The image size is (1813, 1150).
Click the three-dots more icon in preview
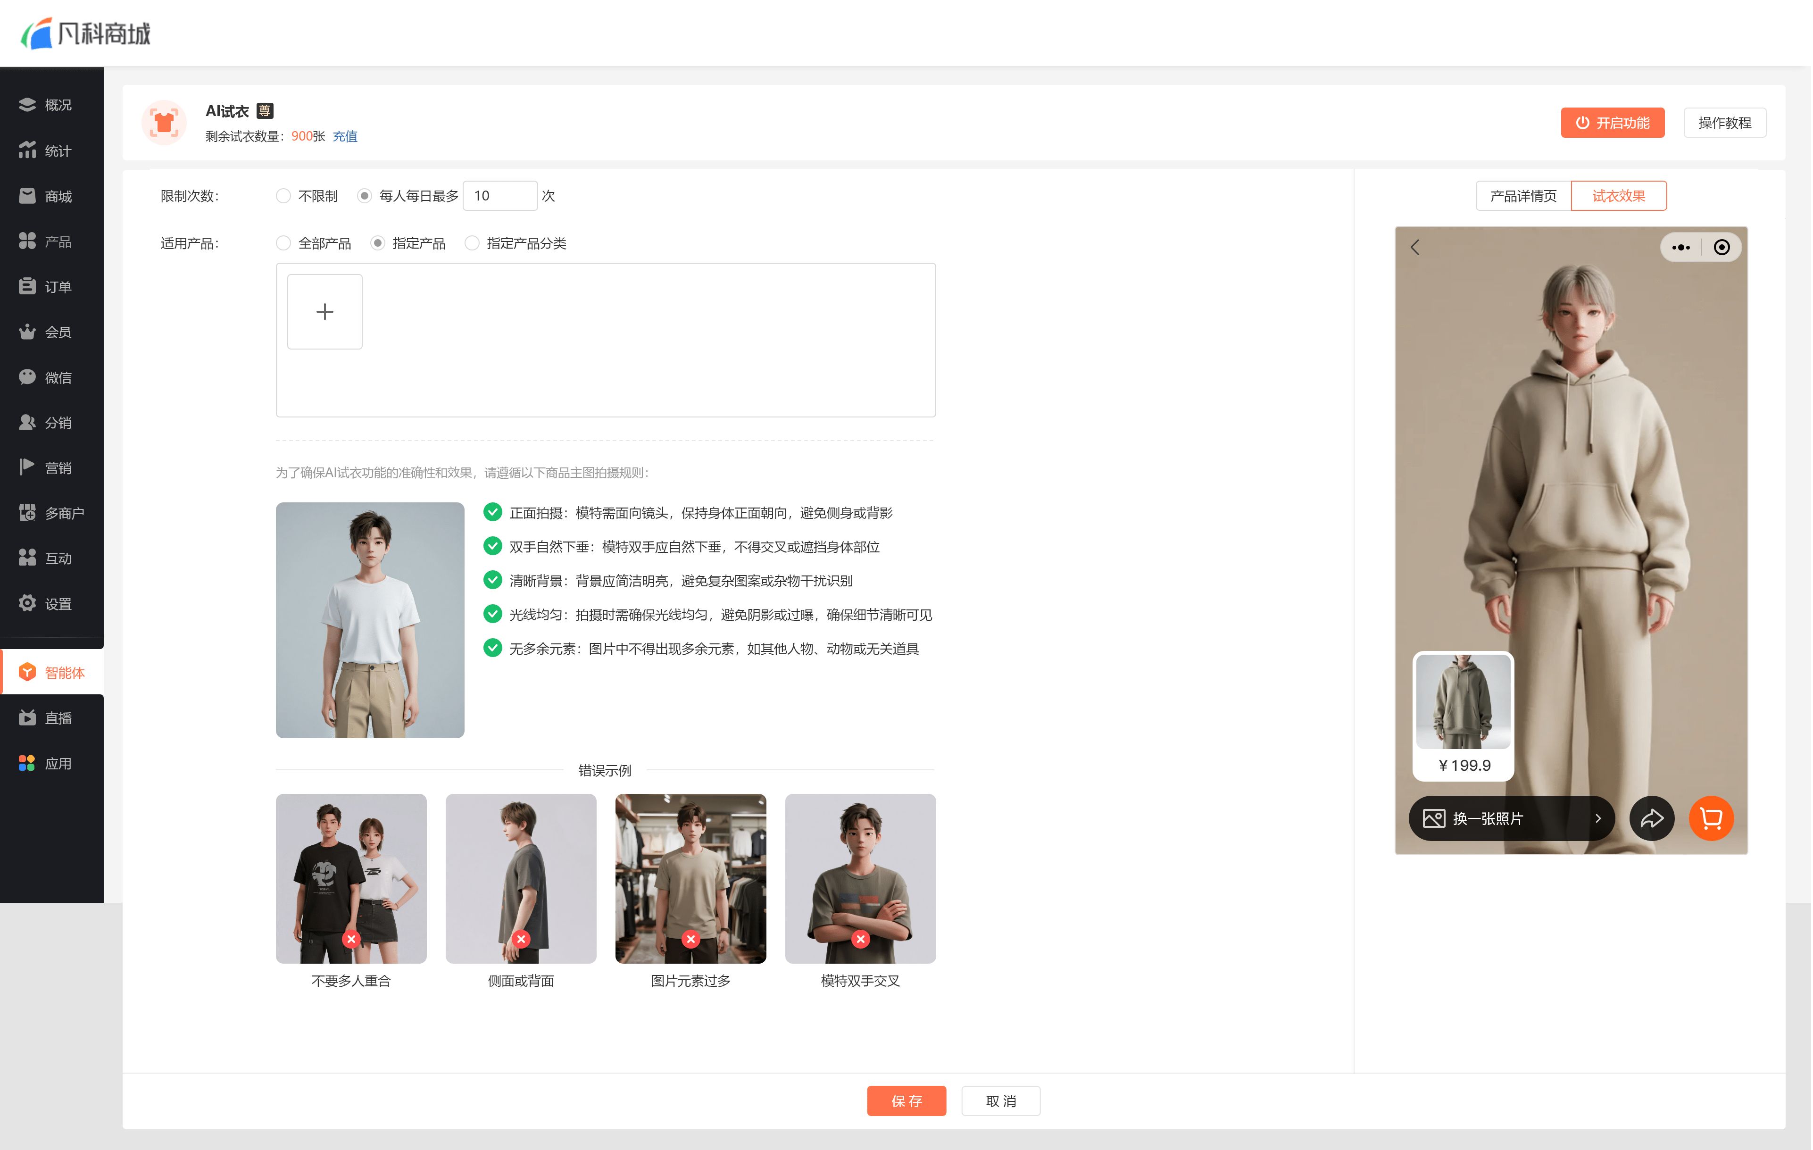pyautogui.click(x=1680, y=247)
